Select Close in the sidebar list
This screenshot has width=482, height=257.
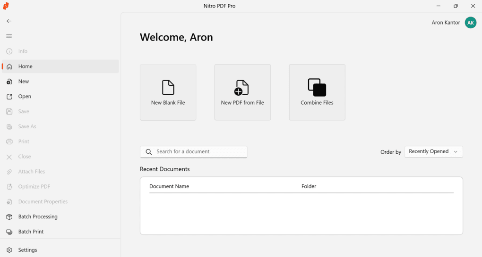[60, 157]
